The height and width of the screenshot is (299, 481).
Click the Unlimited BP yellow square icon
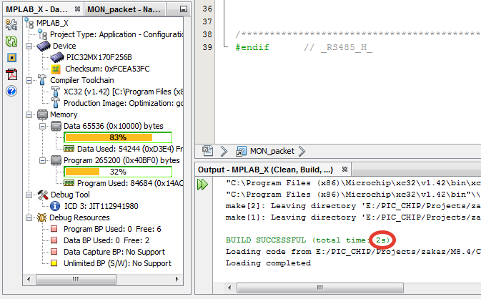coord(54,263)
